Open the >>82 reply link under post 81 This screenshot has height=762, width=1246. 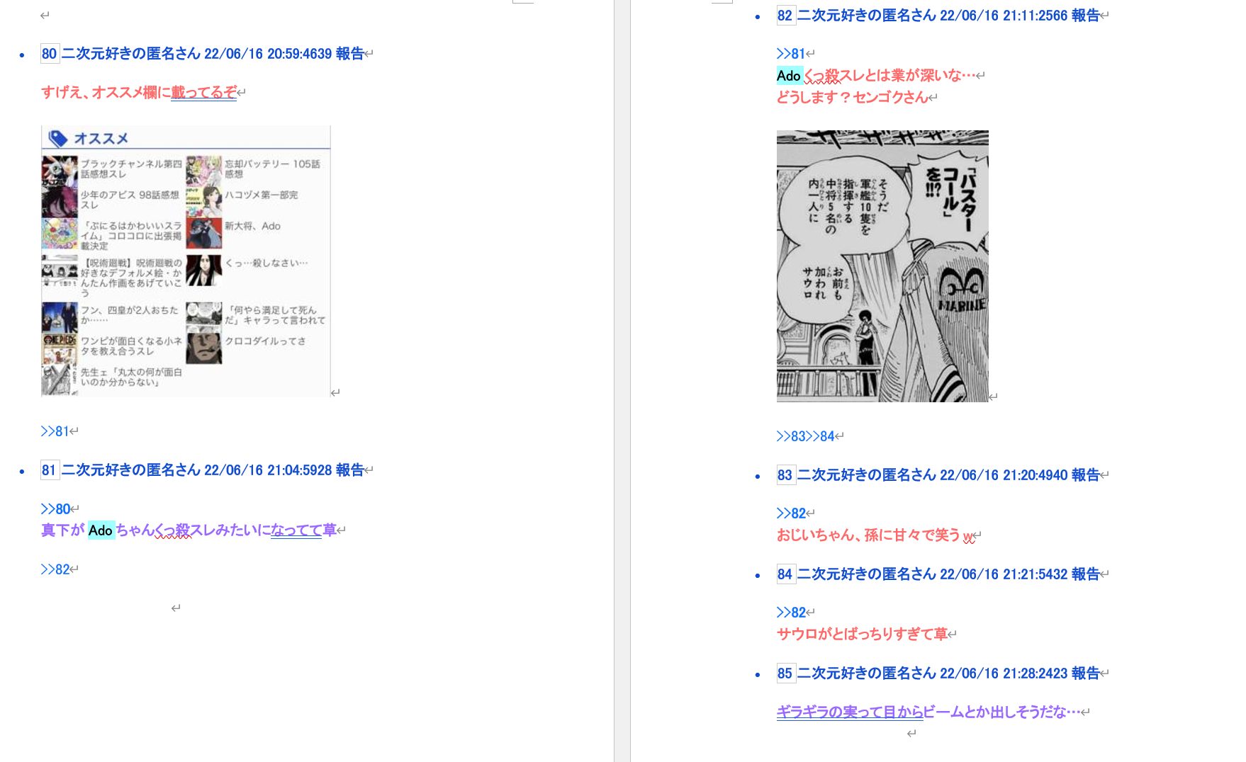click(x=56, y=569)
